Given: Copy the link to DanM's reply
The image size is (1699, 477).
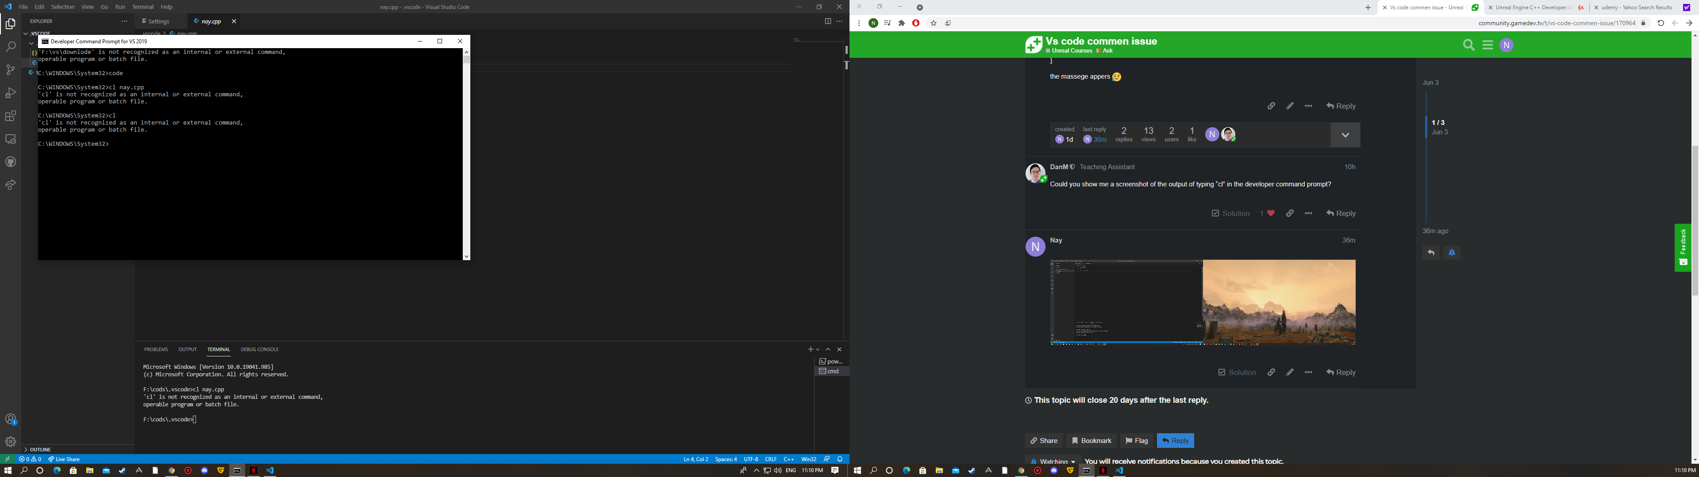Looking at the screenshot, I should pos(1290,213).
